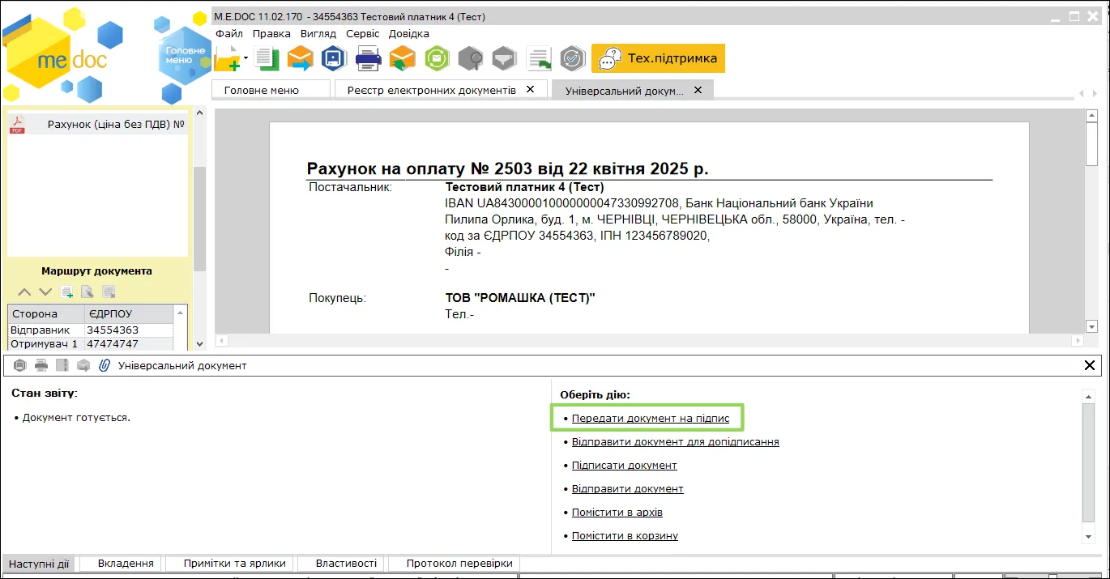Screen dimensions: 1110x579
Task: Click the orange envelope with blue arrow send icon
Action: tap(300, 58)
